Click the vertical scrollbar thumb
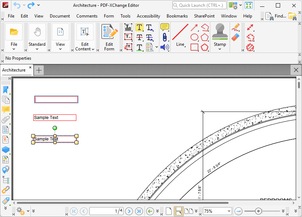This screenshot has width=302, height=217. (299, 85)
